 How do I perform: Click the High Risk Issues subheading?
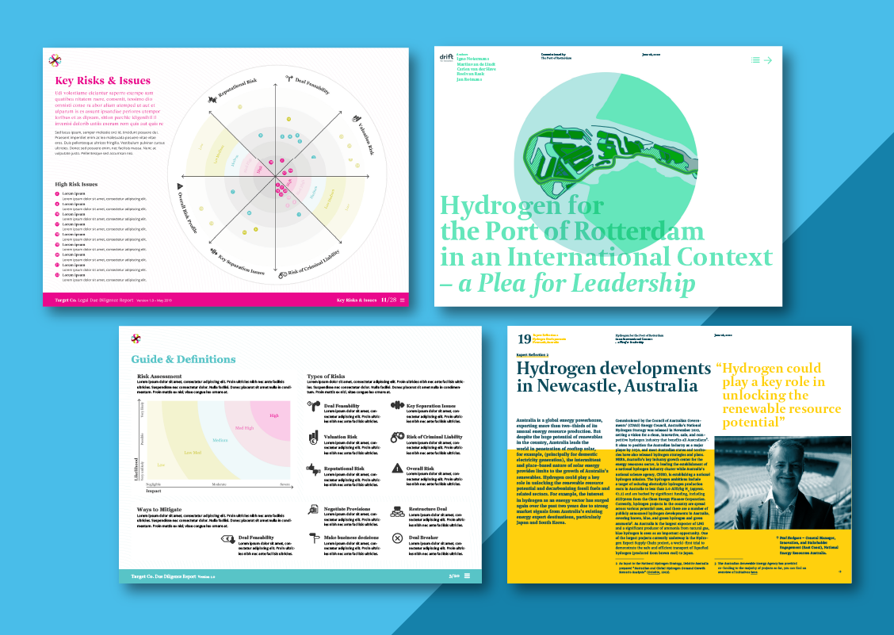(x=76, y=184)
